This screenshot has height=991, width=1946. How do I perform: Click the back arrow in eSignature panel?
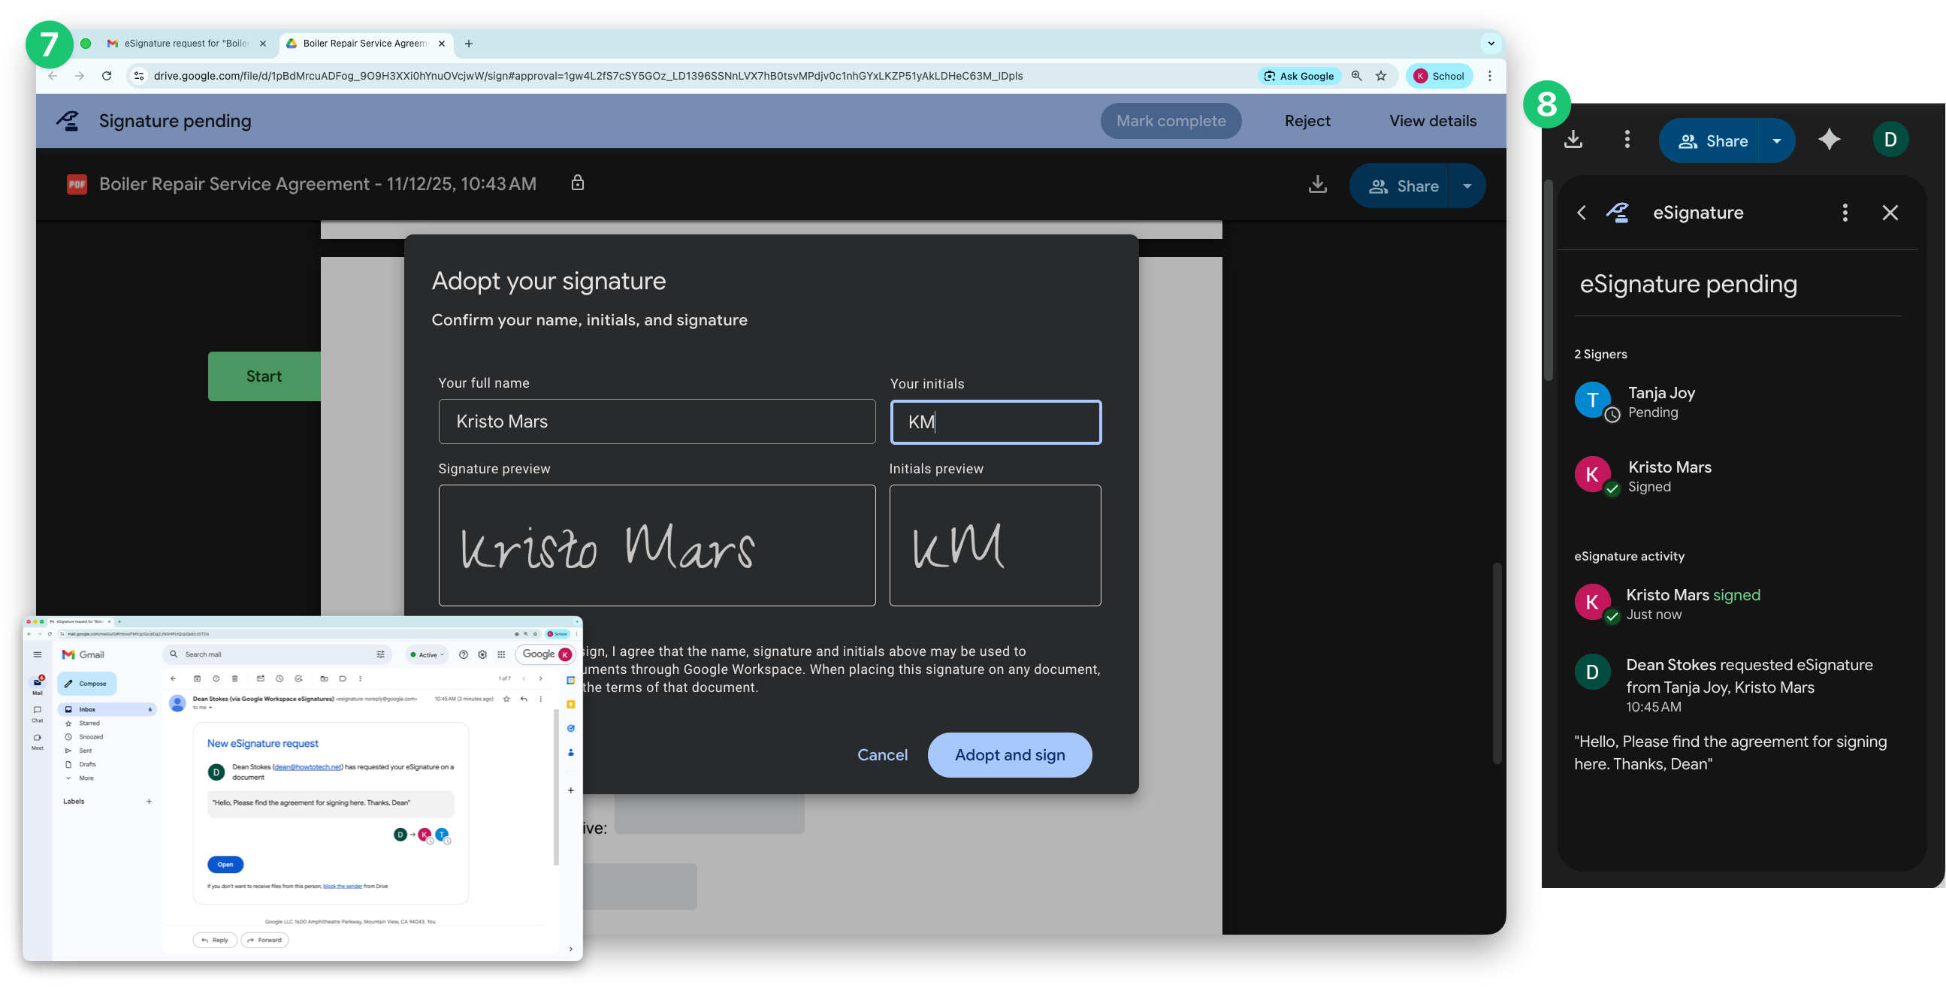pyautogui.click(x=1582, y=213)
